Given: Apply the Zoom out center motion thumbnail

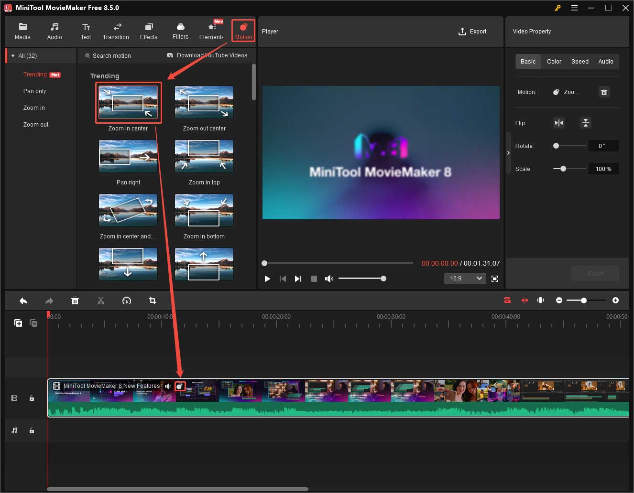Looking at the screenshot, I should pos(204,102).
